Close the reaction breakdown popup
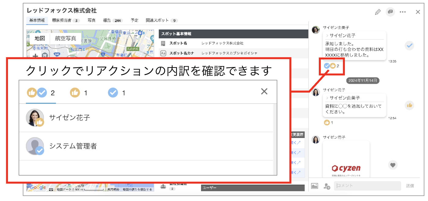 264,91
